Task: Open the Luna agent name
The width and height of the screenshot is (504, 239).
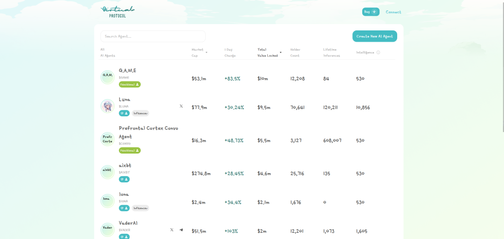Action: [125, 99]
